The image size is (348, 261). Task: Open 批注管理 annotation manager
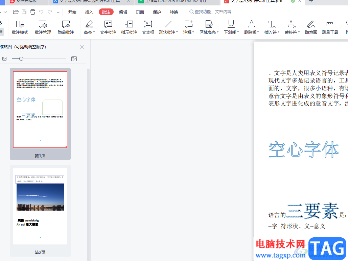(x=43, y=27)
